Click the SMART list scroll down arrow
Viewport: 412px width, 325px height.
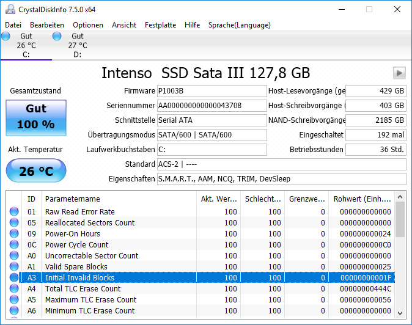(x=400, y=313)
